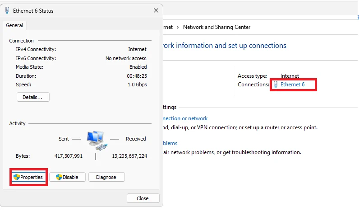Click the Close button in the dialog

click(x=143, y=198)
